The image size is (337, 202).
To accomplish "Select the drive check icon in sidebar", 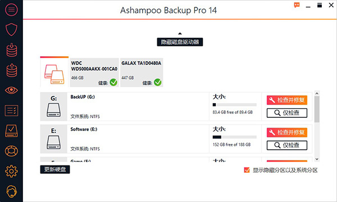I will pyautogui.click(x=11, y=131).
